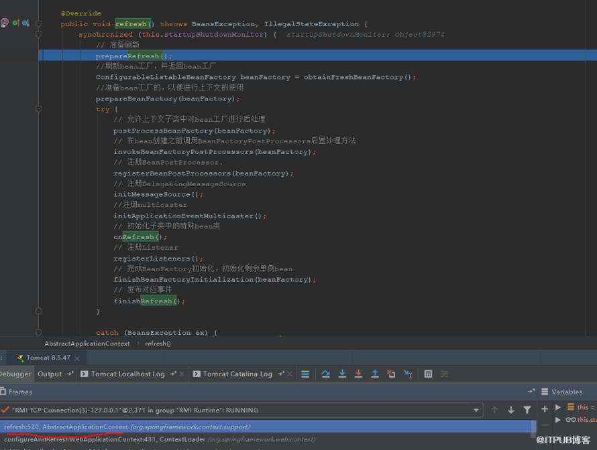Click Show Execution Point icon

[305, 374]
